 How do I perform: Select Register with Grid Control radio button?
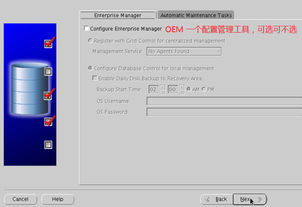[90, 41]
